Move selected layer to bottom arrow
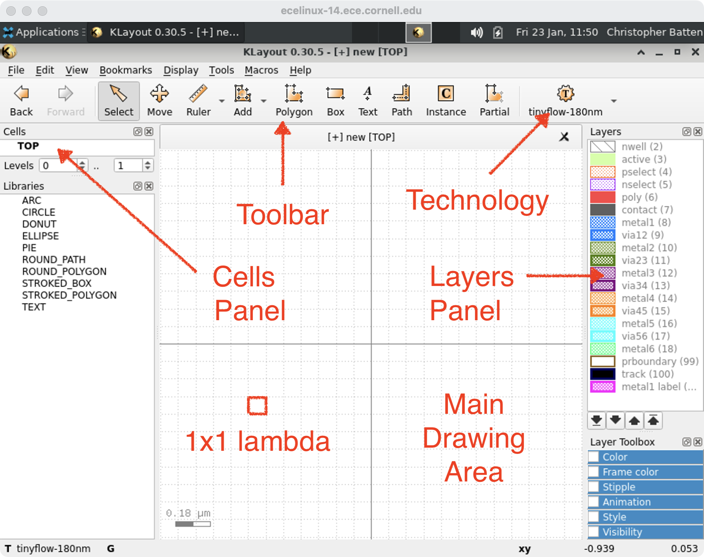 click(596, 420)
